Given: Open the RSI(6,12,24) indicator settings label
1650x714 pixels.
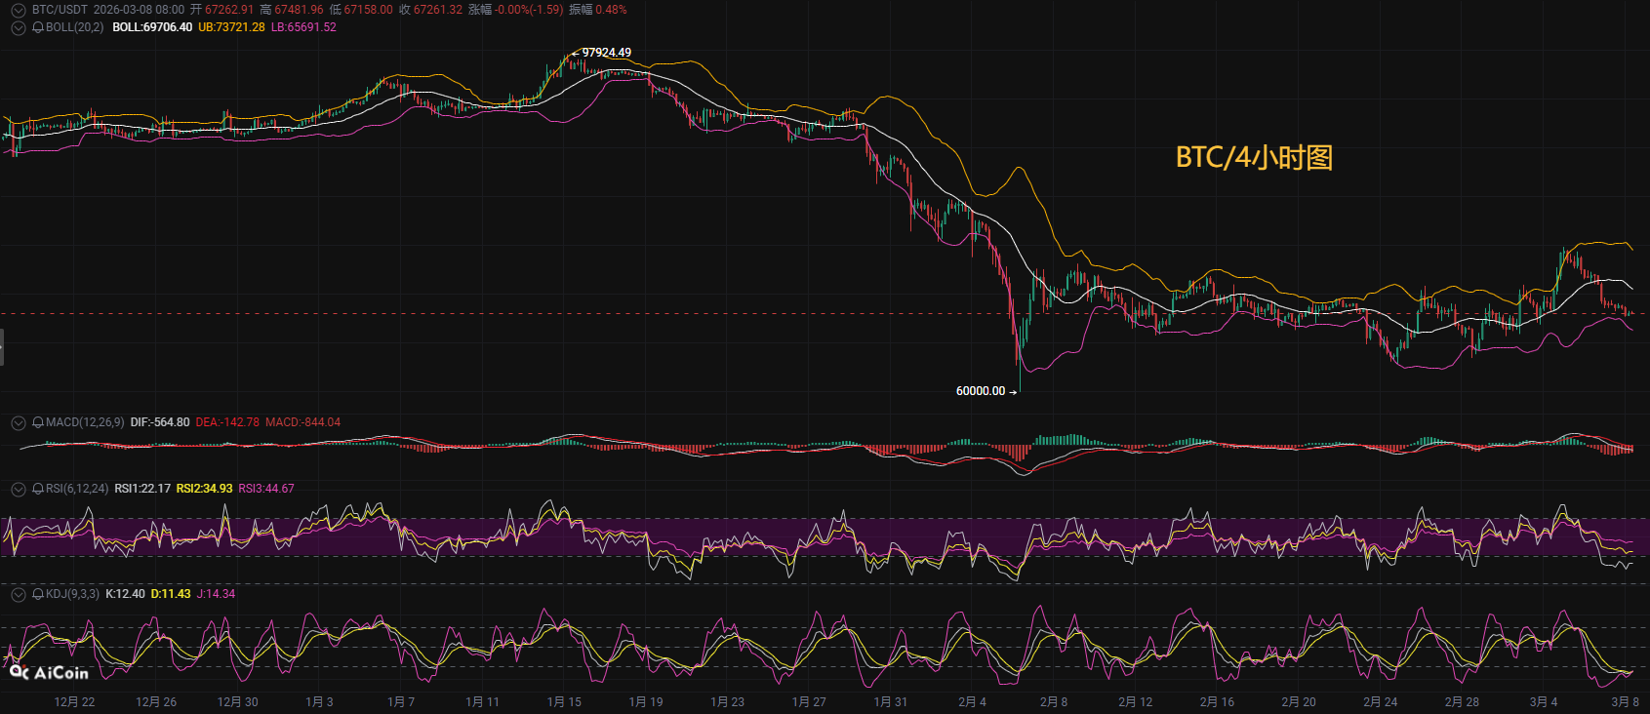Looking at the screenshot, I should 77,489.
